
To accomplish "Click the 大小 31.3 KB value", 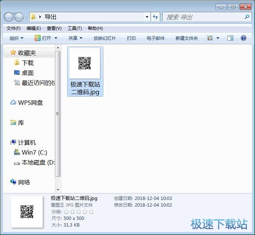I will [72, 225].
